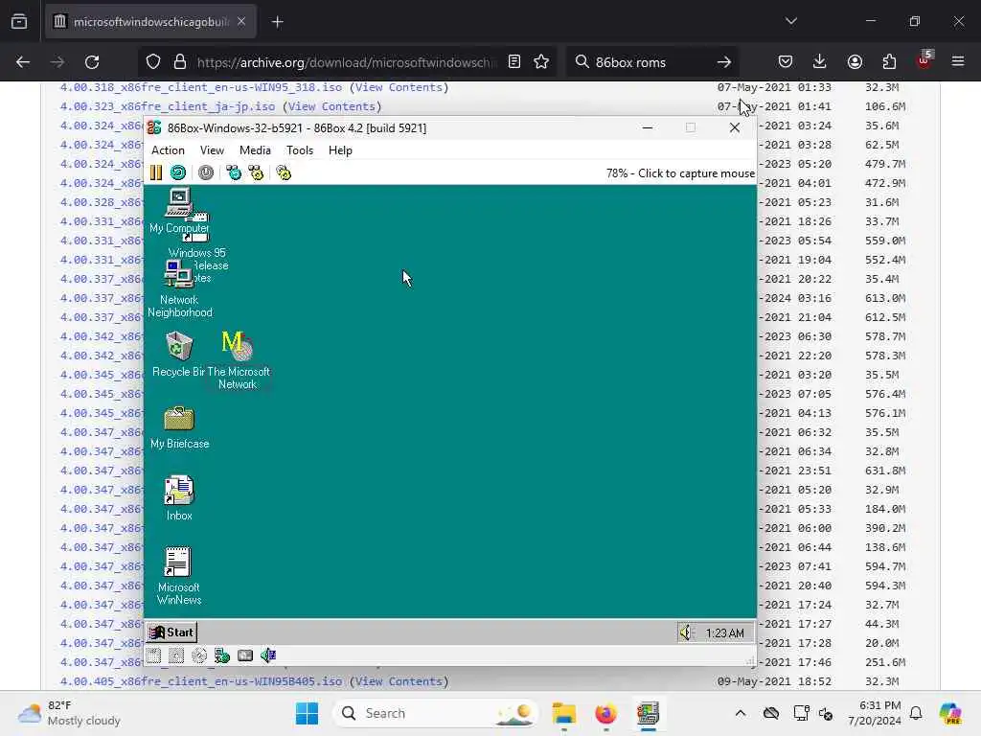Show hidden system tray icons chevron
Image resolution: width=981 pixels, height=736 pixels.
[x=741, y=713]
